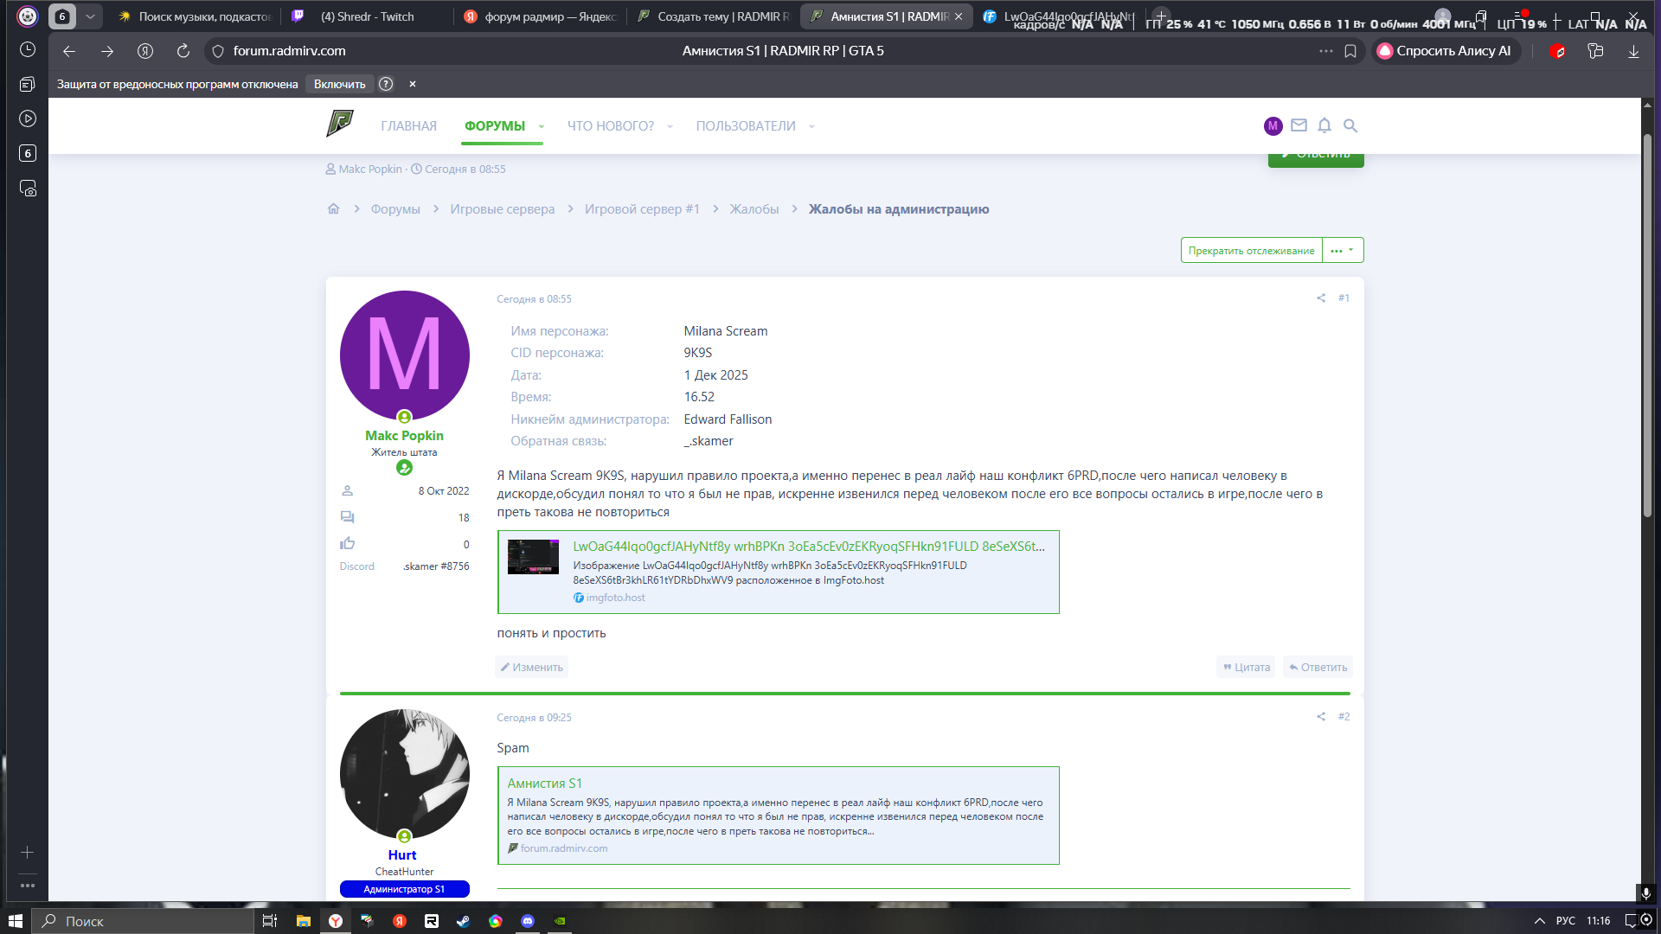1661x934 pixels.
Task: Open the thread options three-dots dropdown
Action: click(1342, 251)
